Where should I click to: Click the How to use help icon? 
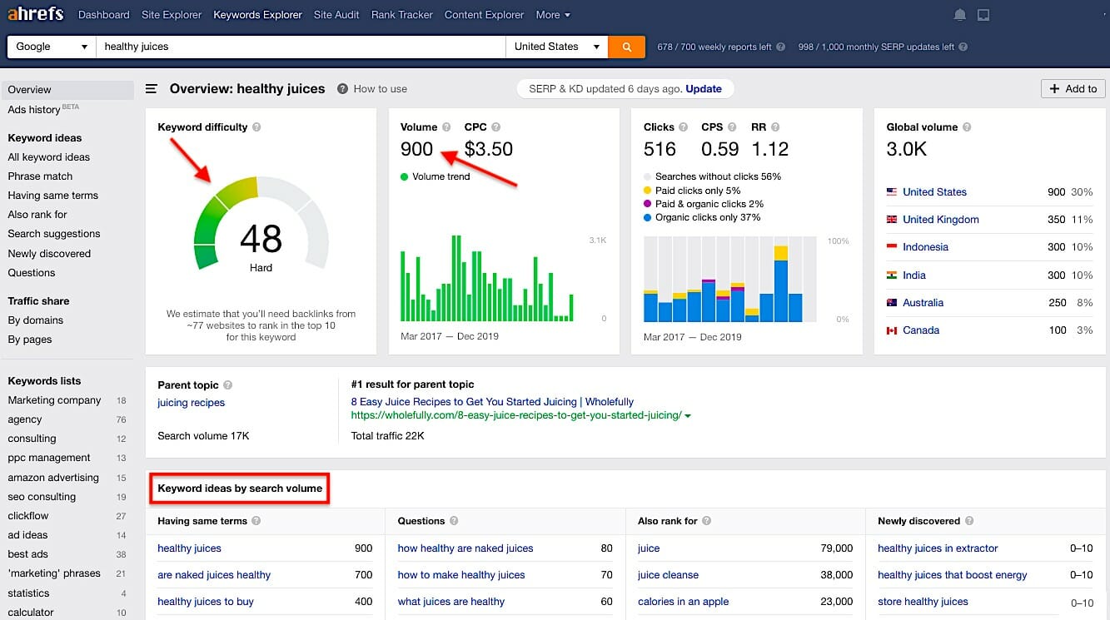tap(342, 89)
